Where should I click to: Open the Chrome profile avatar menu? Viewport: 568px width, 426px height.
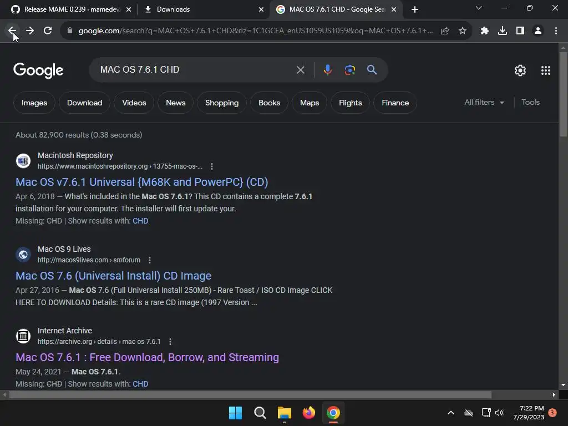538,31
